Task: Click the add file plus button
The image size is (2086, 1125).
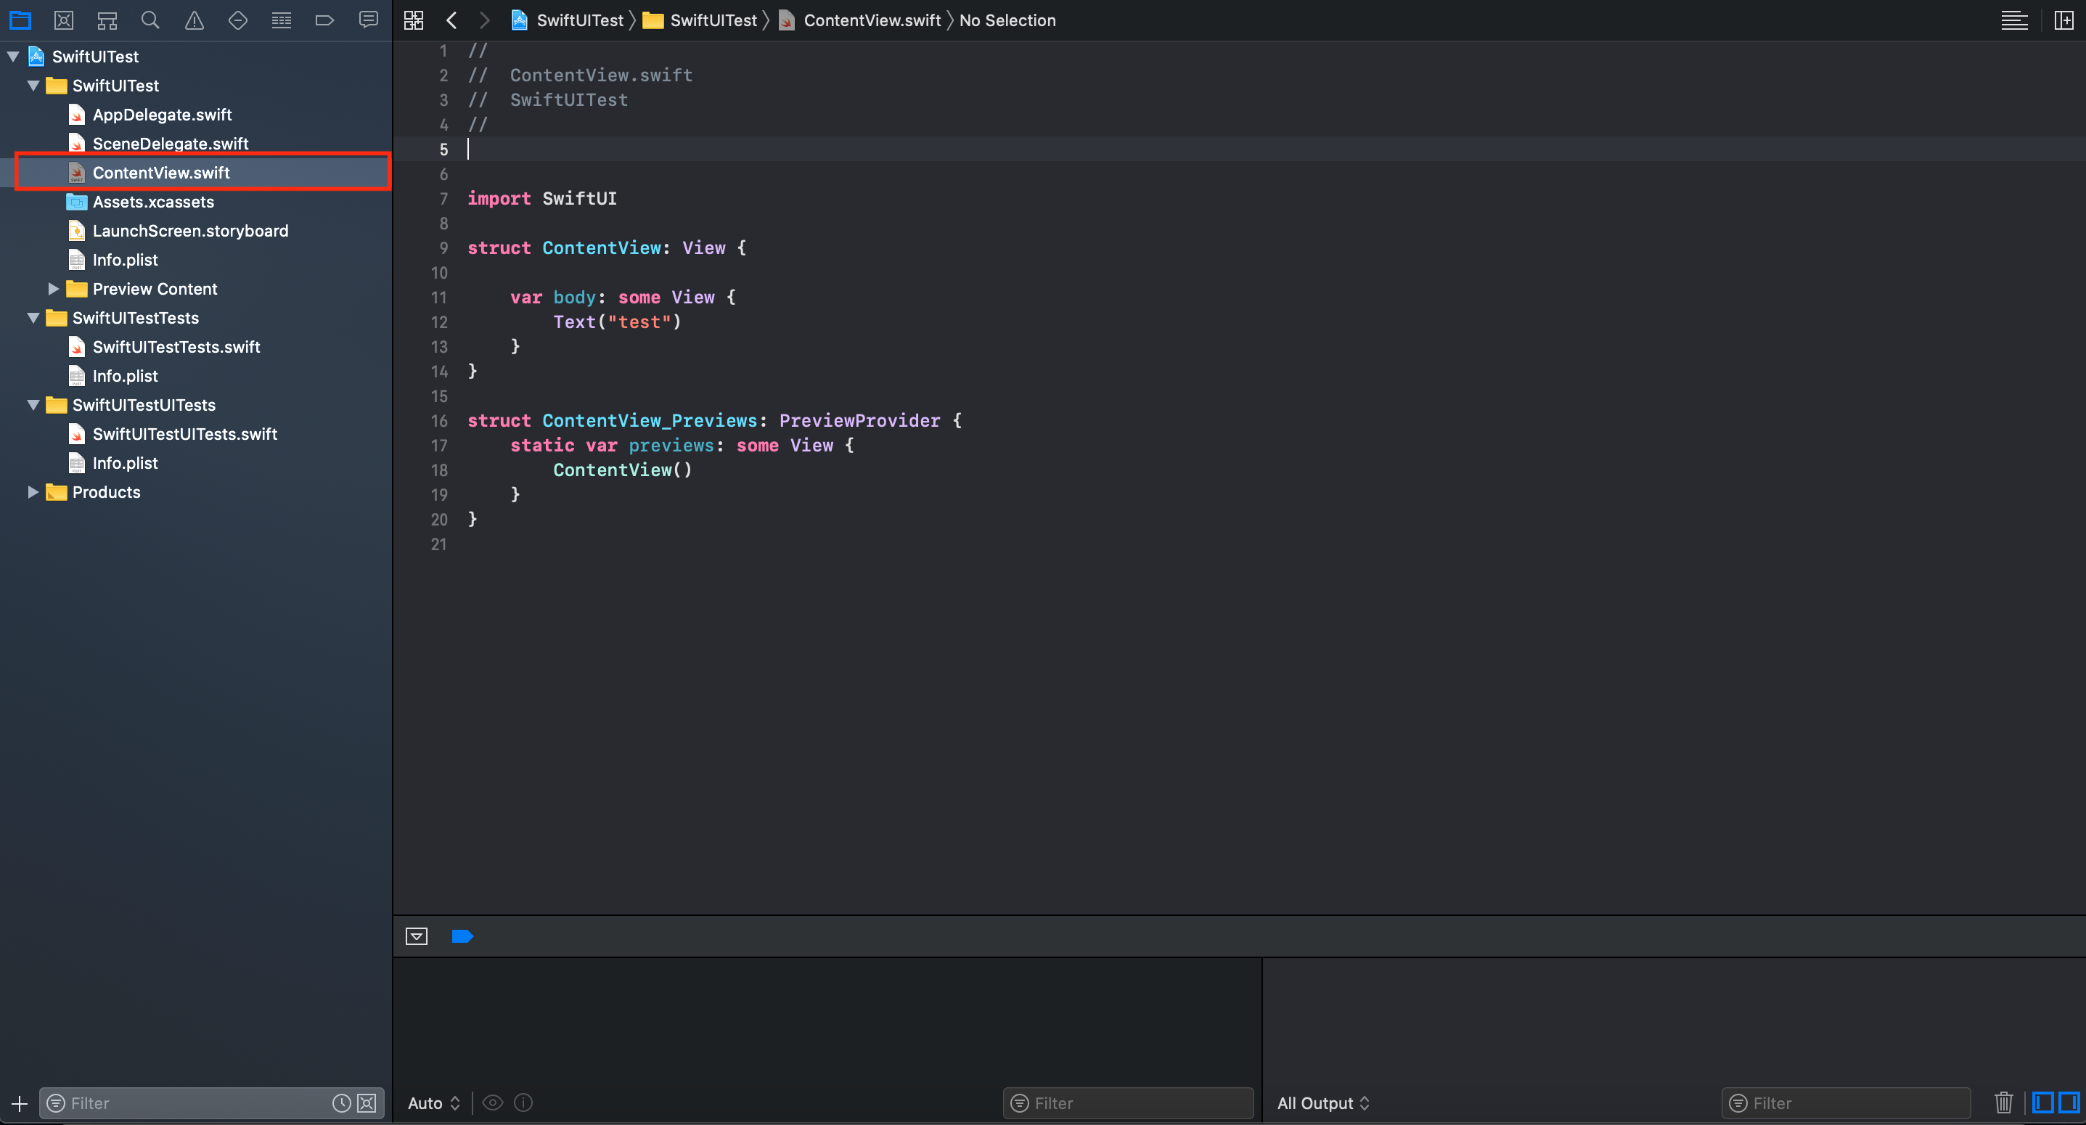Action: click(x=20, y=1103)
